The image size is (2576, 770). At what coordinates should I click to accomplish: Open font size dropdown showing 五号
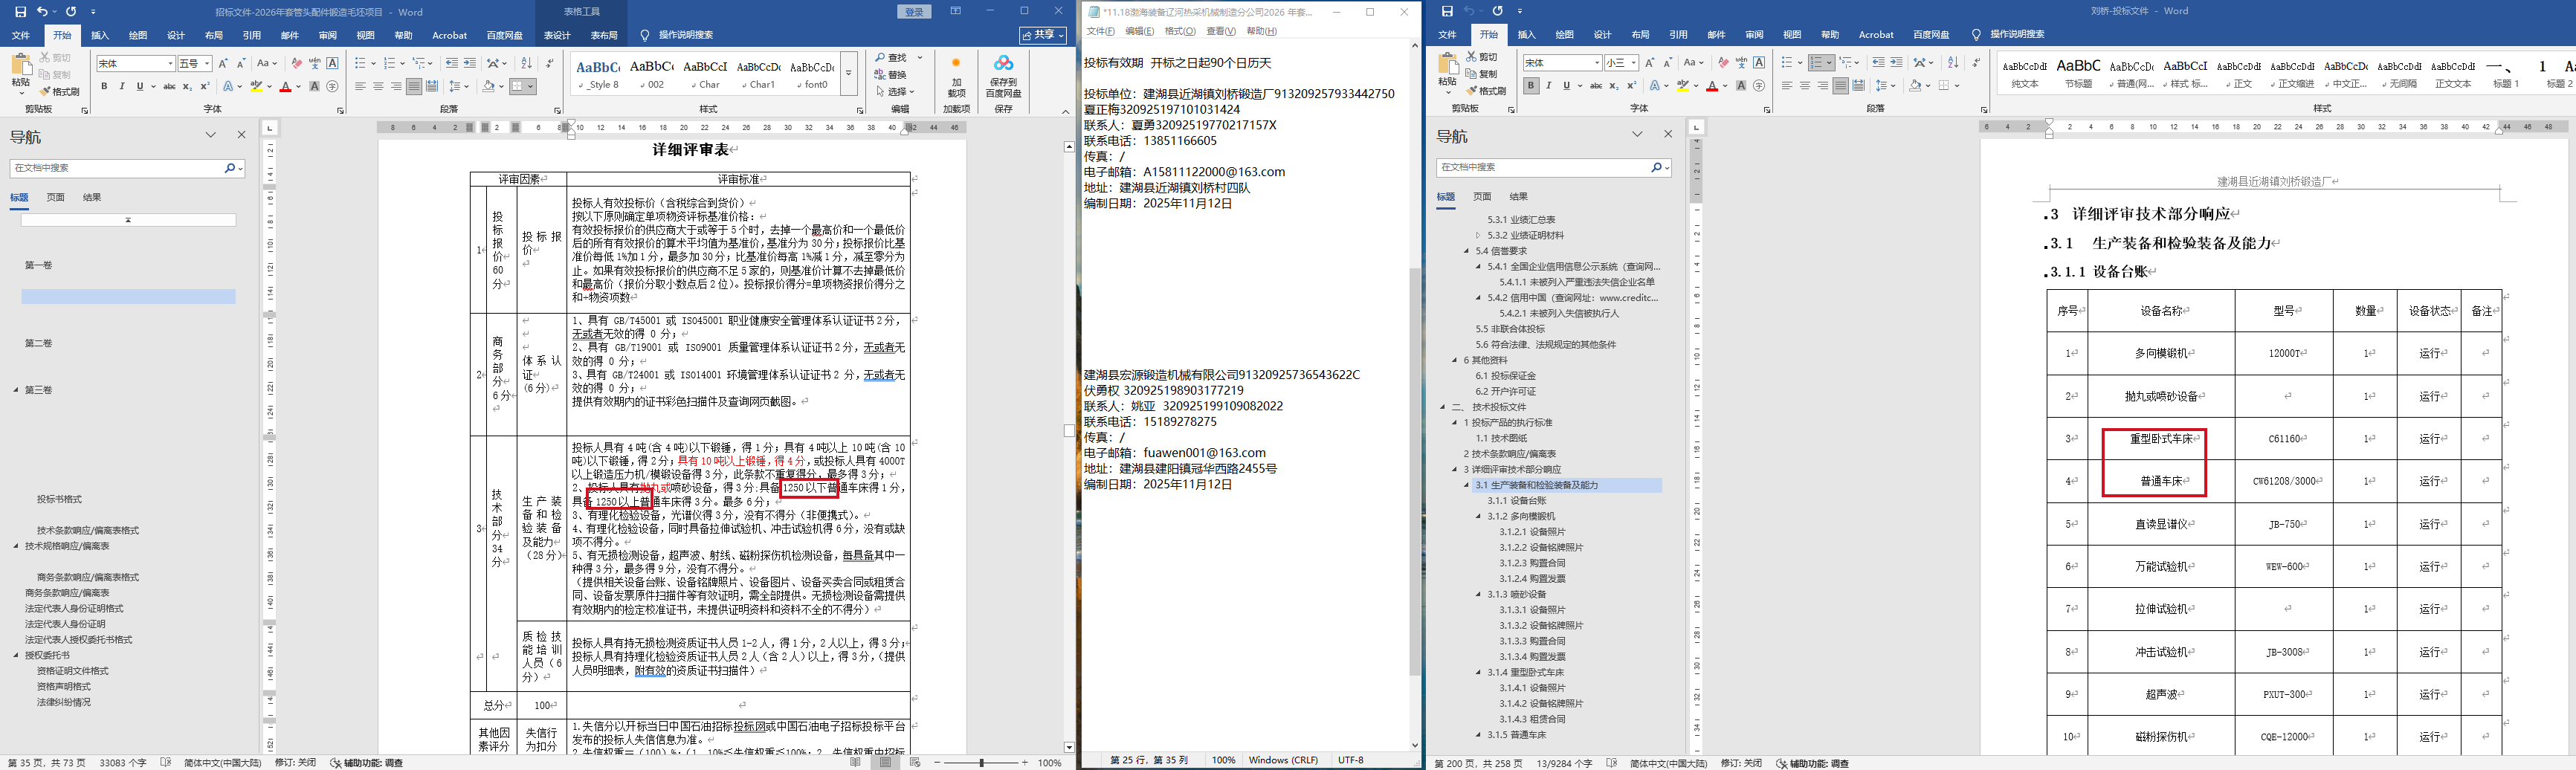(206, 63)
